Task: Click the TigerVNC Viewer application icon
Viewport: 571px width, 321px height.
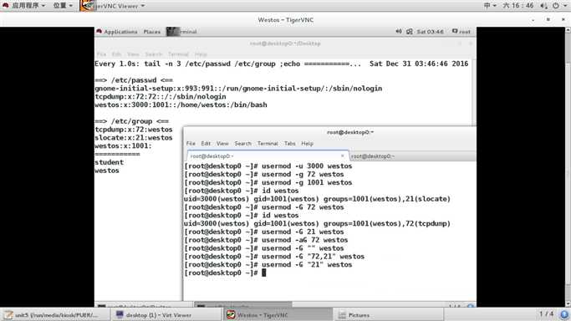Action: [x=87, y=6]
